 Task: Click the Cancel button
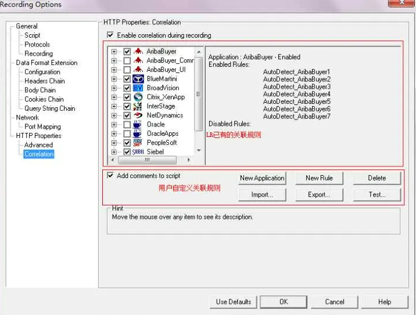pos(335,302)
